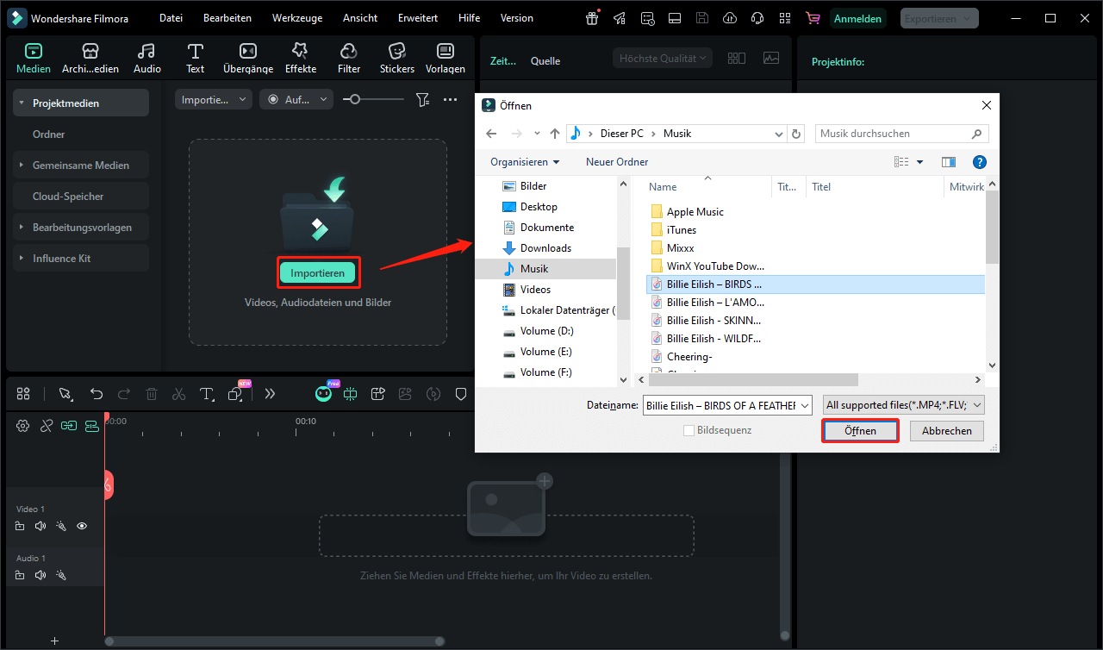This screenshot has width=1103, height=650.
Task: Open the shopping cart icon
Action: click(x=812, y=18)
